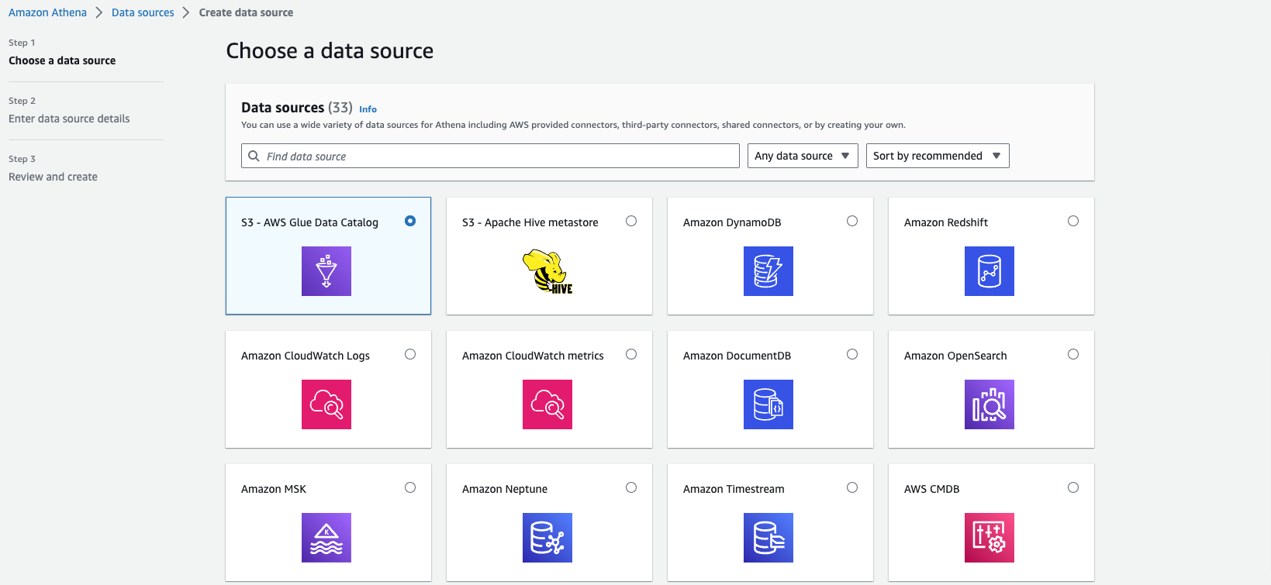The height and width of the screenshot is (585, 1271).
Task: Click the Amazon Redshift icon
Action: (x=989, y=271)
